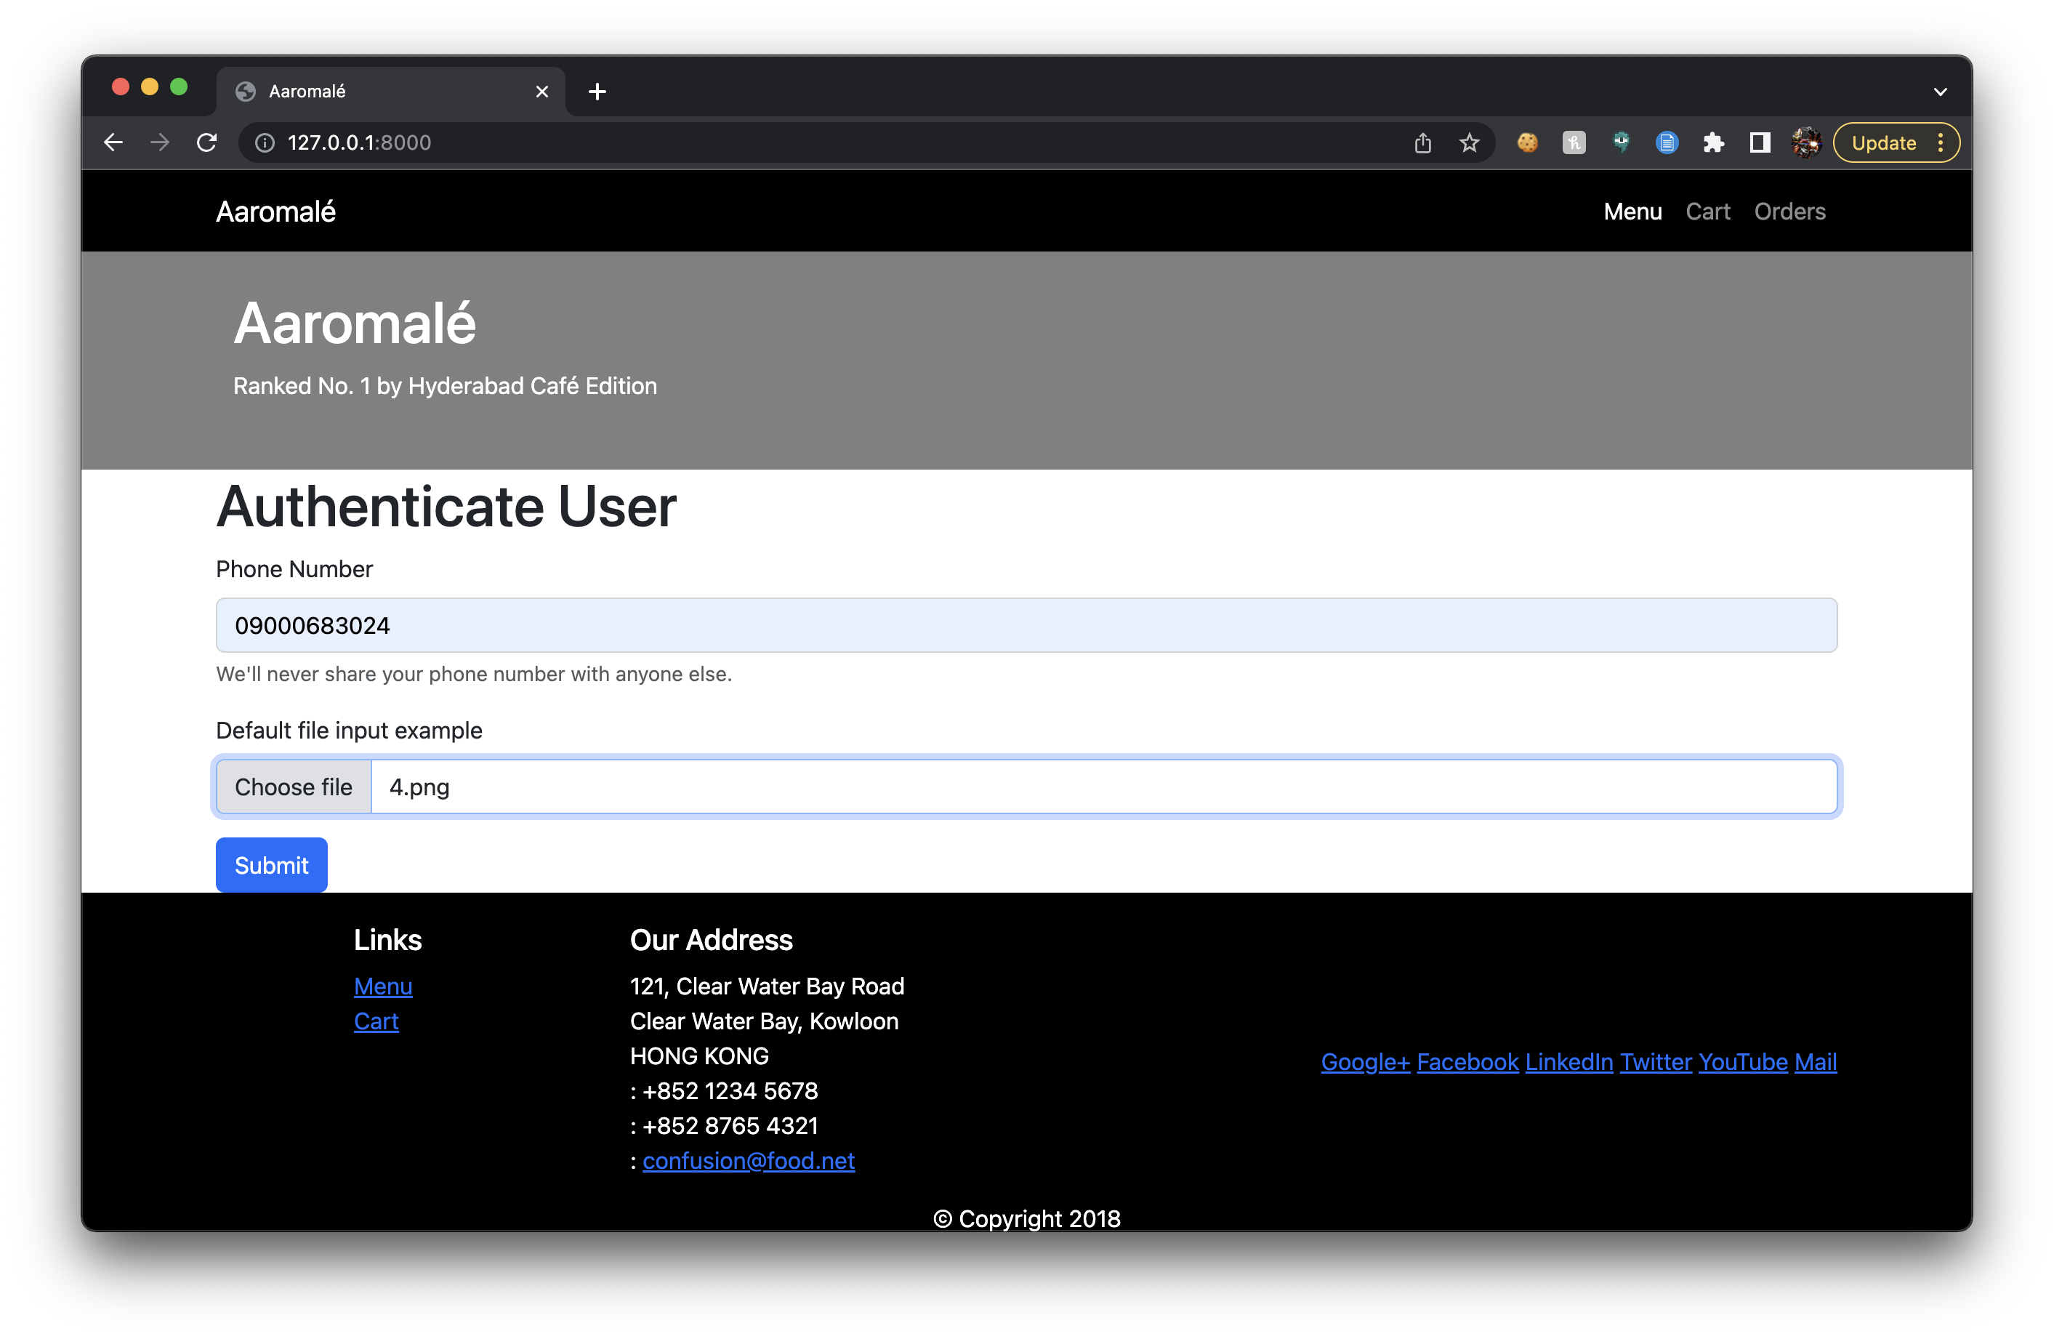Open Cart in the top navbar
2054x1339 pixels.
[x=1707, y=212]
